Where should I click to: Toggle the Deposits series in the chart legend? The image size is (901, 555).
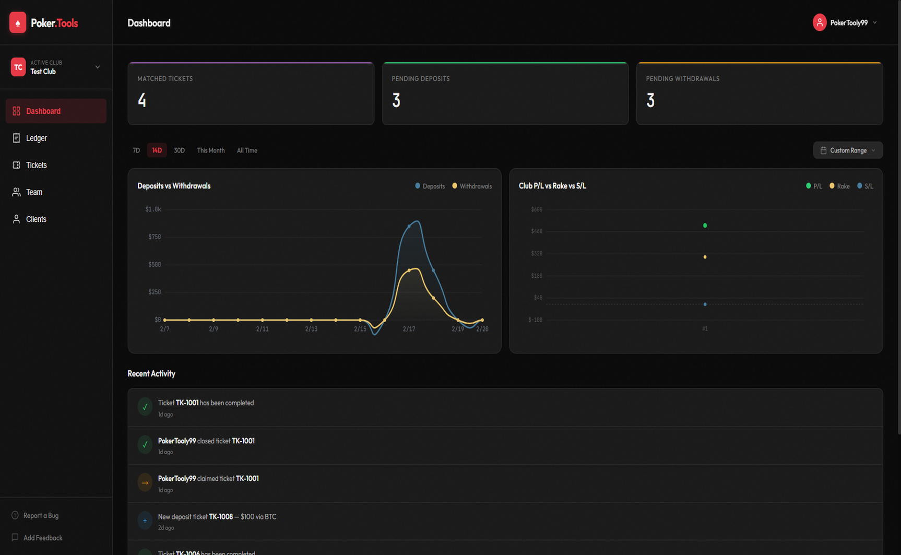430,186
